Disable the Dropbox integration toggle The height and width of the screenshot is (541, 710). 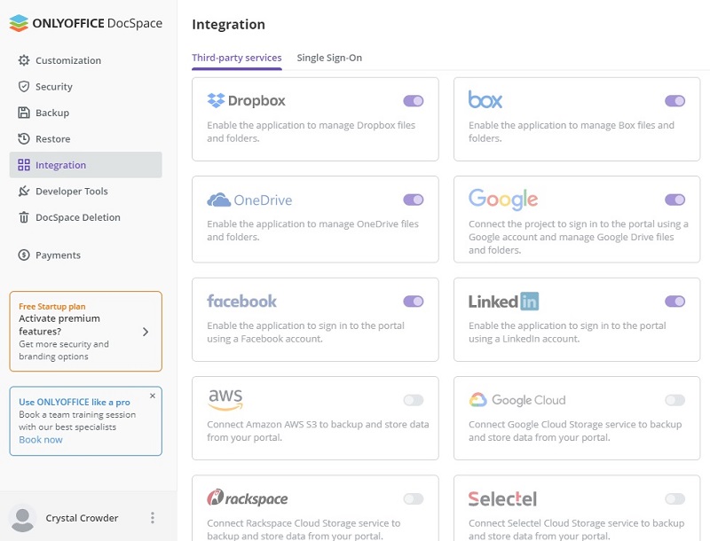412,101
